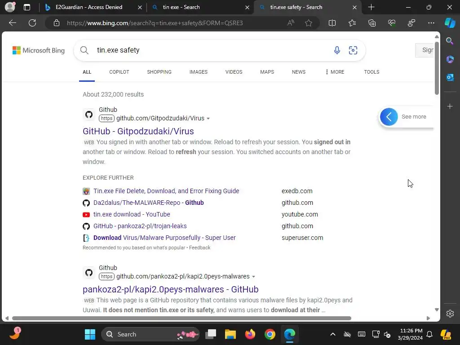
Task: Open the taskbar notification bell
Action: pos(429,334)
